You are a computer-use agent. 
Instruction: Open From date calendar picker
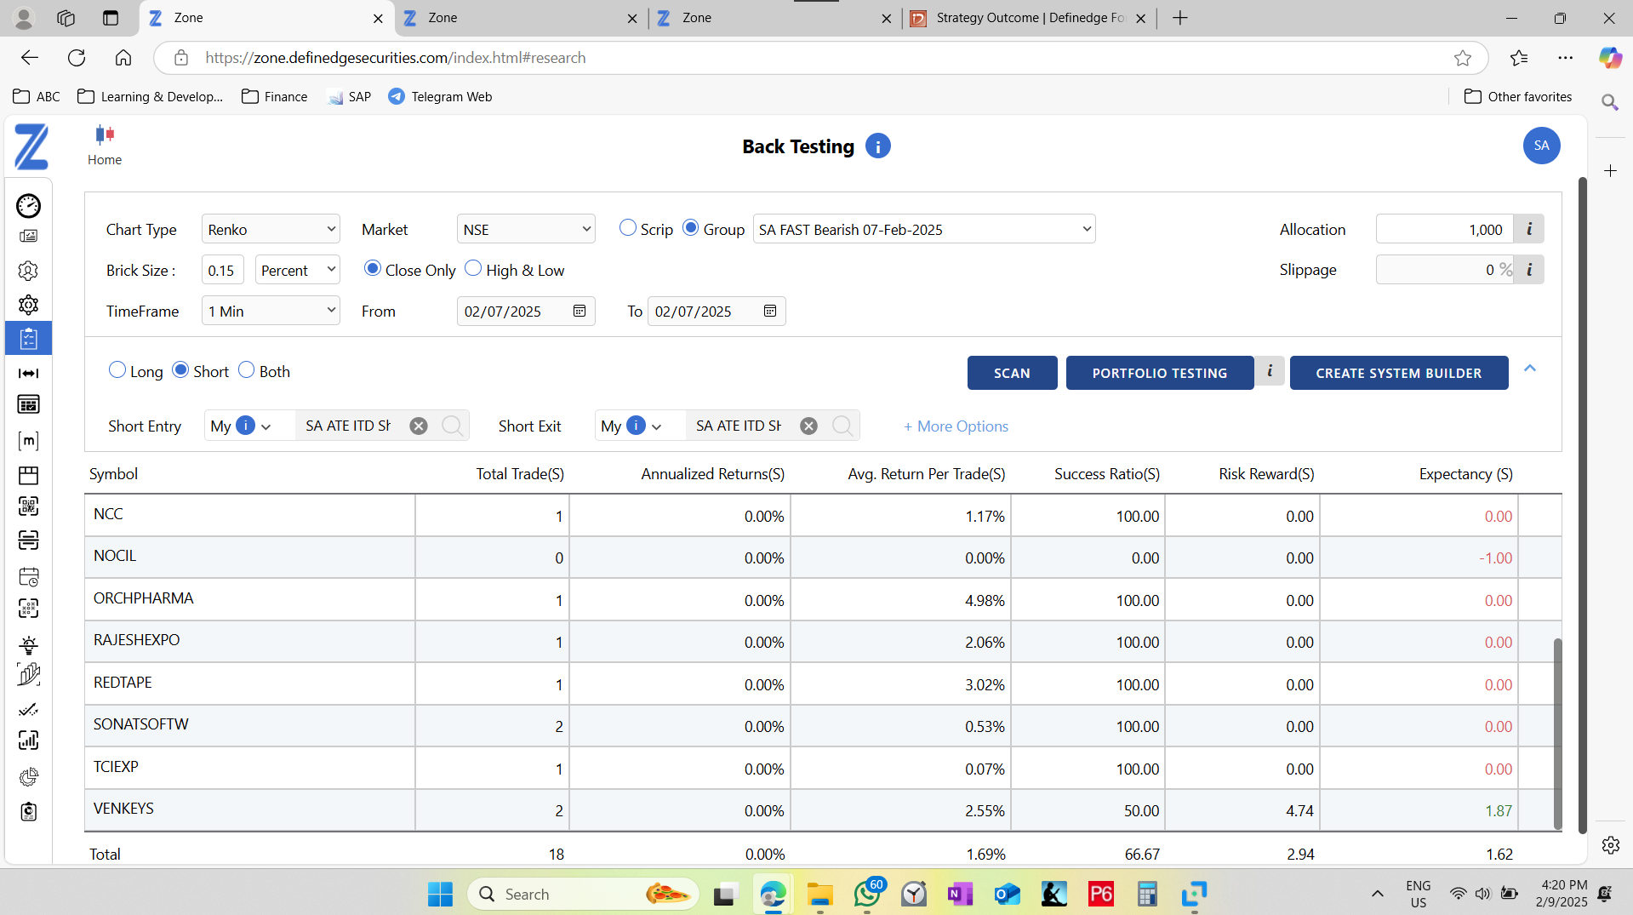point(580,311)
